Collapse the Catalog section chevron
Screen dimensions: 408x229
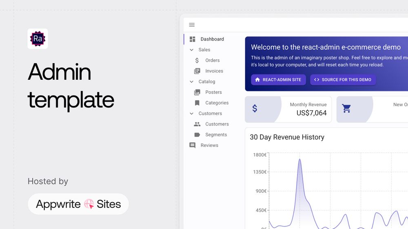tap(191, 82)
